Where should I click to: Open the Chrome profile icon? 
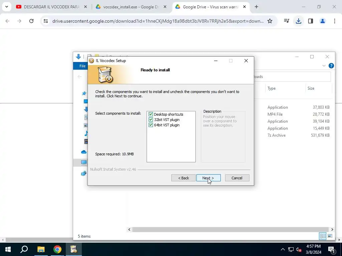coord(322,21)
